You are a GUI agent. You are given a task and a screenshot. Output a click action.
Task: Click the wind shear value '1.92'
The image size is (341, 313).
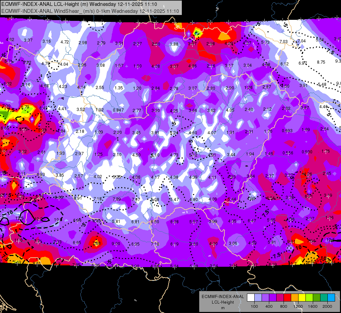coord(100,110)
